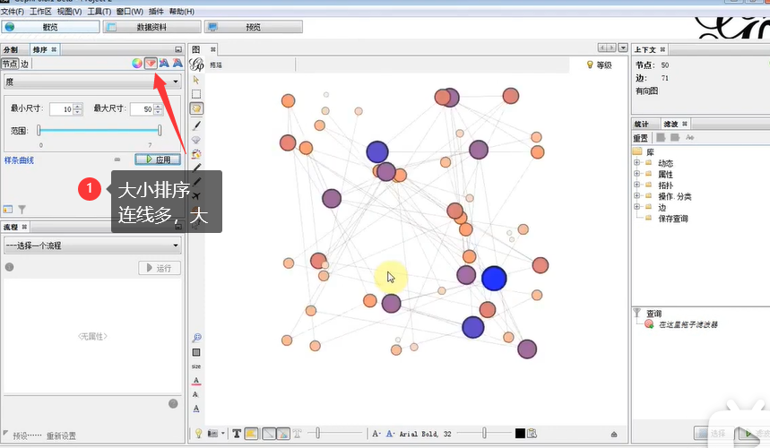This screenshot has width=770, height=448.
Task: Toggle the yellow highlight selection button
Action: click(251, 434)
